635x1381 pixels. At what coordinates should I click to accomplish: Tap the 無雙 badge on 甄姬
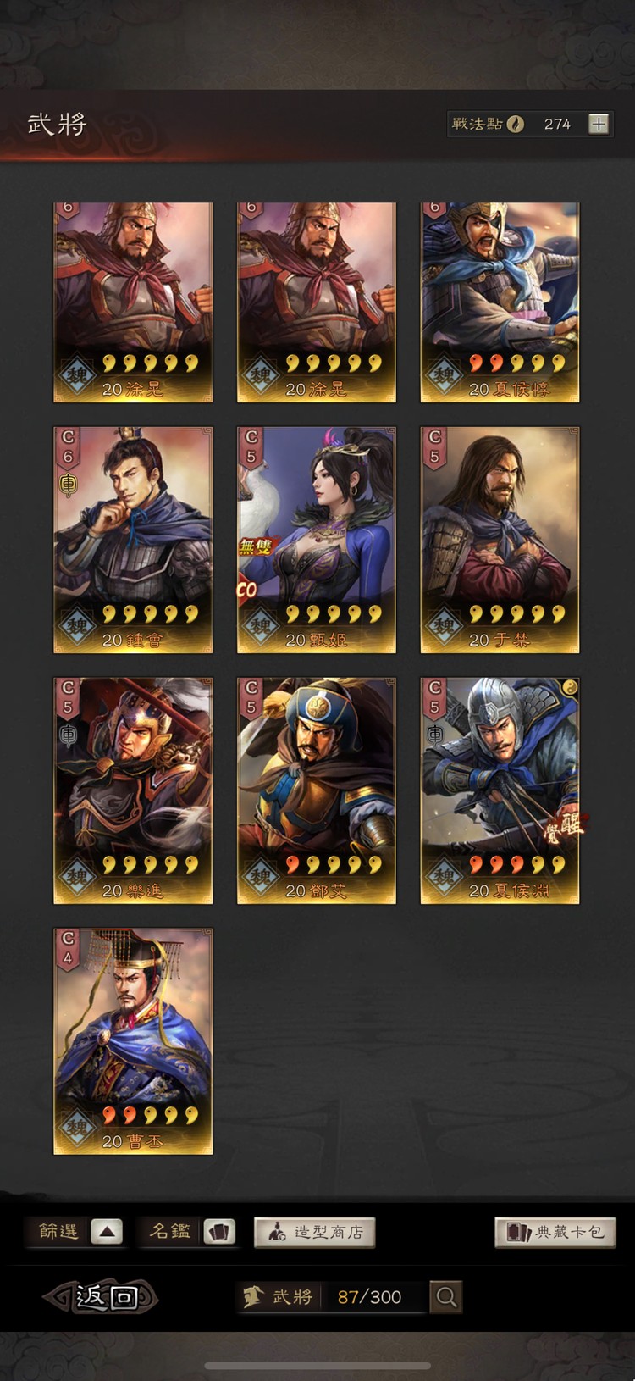point(257,546)
